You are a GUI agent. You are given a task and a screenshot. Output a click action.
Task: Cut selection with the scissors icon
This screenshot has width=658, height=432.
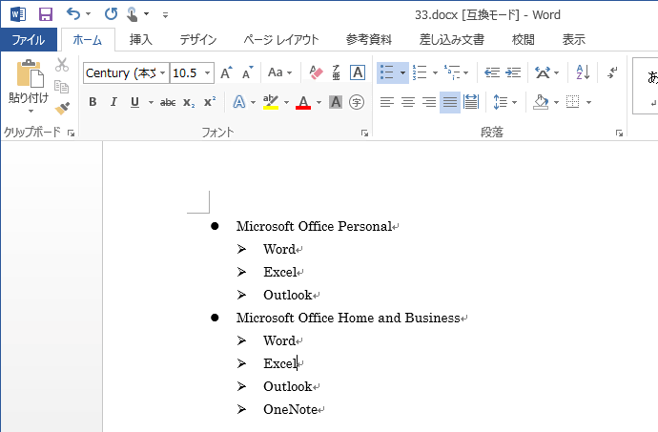(x=62, y=65)
